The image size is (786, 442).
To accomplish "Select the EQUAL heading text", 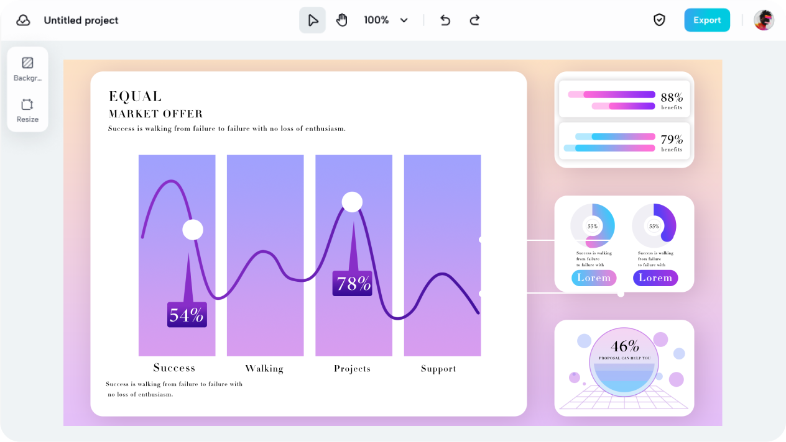I will [x=135, y=97].
